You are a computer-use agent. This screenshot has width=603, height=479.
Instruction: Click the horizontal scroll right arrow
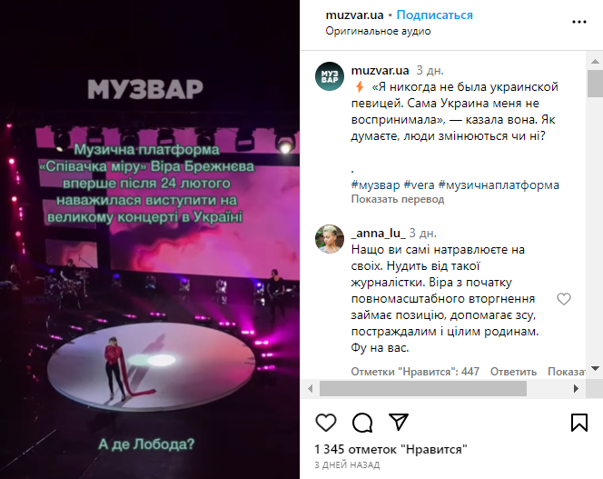pos(576,389)
